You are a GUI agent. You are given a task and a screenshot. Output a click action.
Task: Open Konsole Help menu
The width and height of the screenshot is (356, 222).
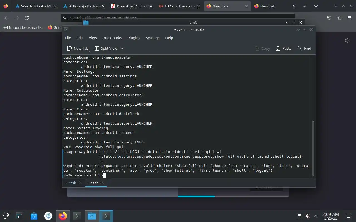169,38
